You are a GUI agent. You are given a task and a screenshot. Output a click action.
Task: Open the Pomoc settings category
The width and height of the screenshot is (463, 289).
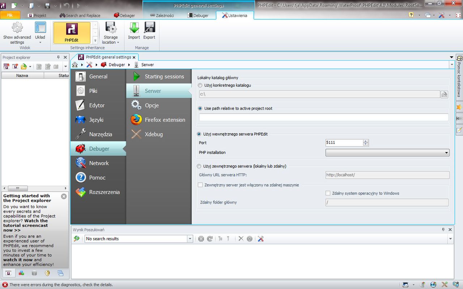pos(98,178)
